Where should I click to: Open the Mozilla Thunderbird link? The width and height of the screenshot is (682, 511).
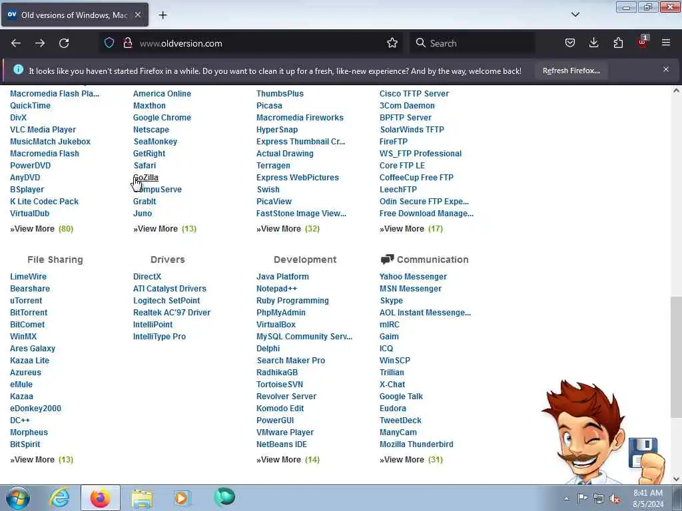(416, 444)
